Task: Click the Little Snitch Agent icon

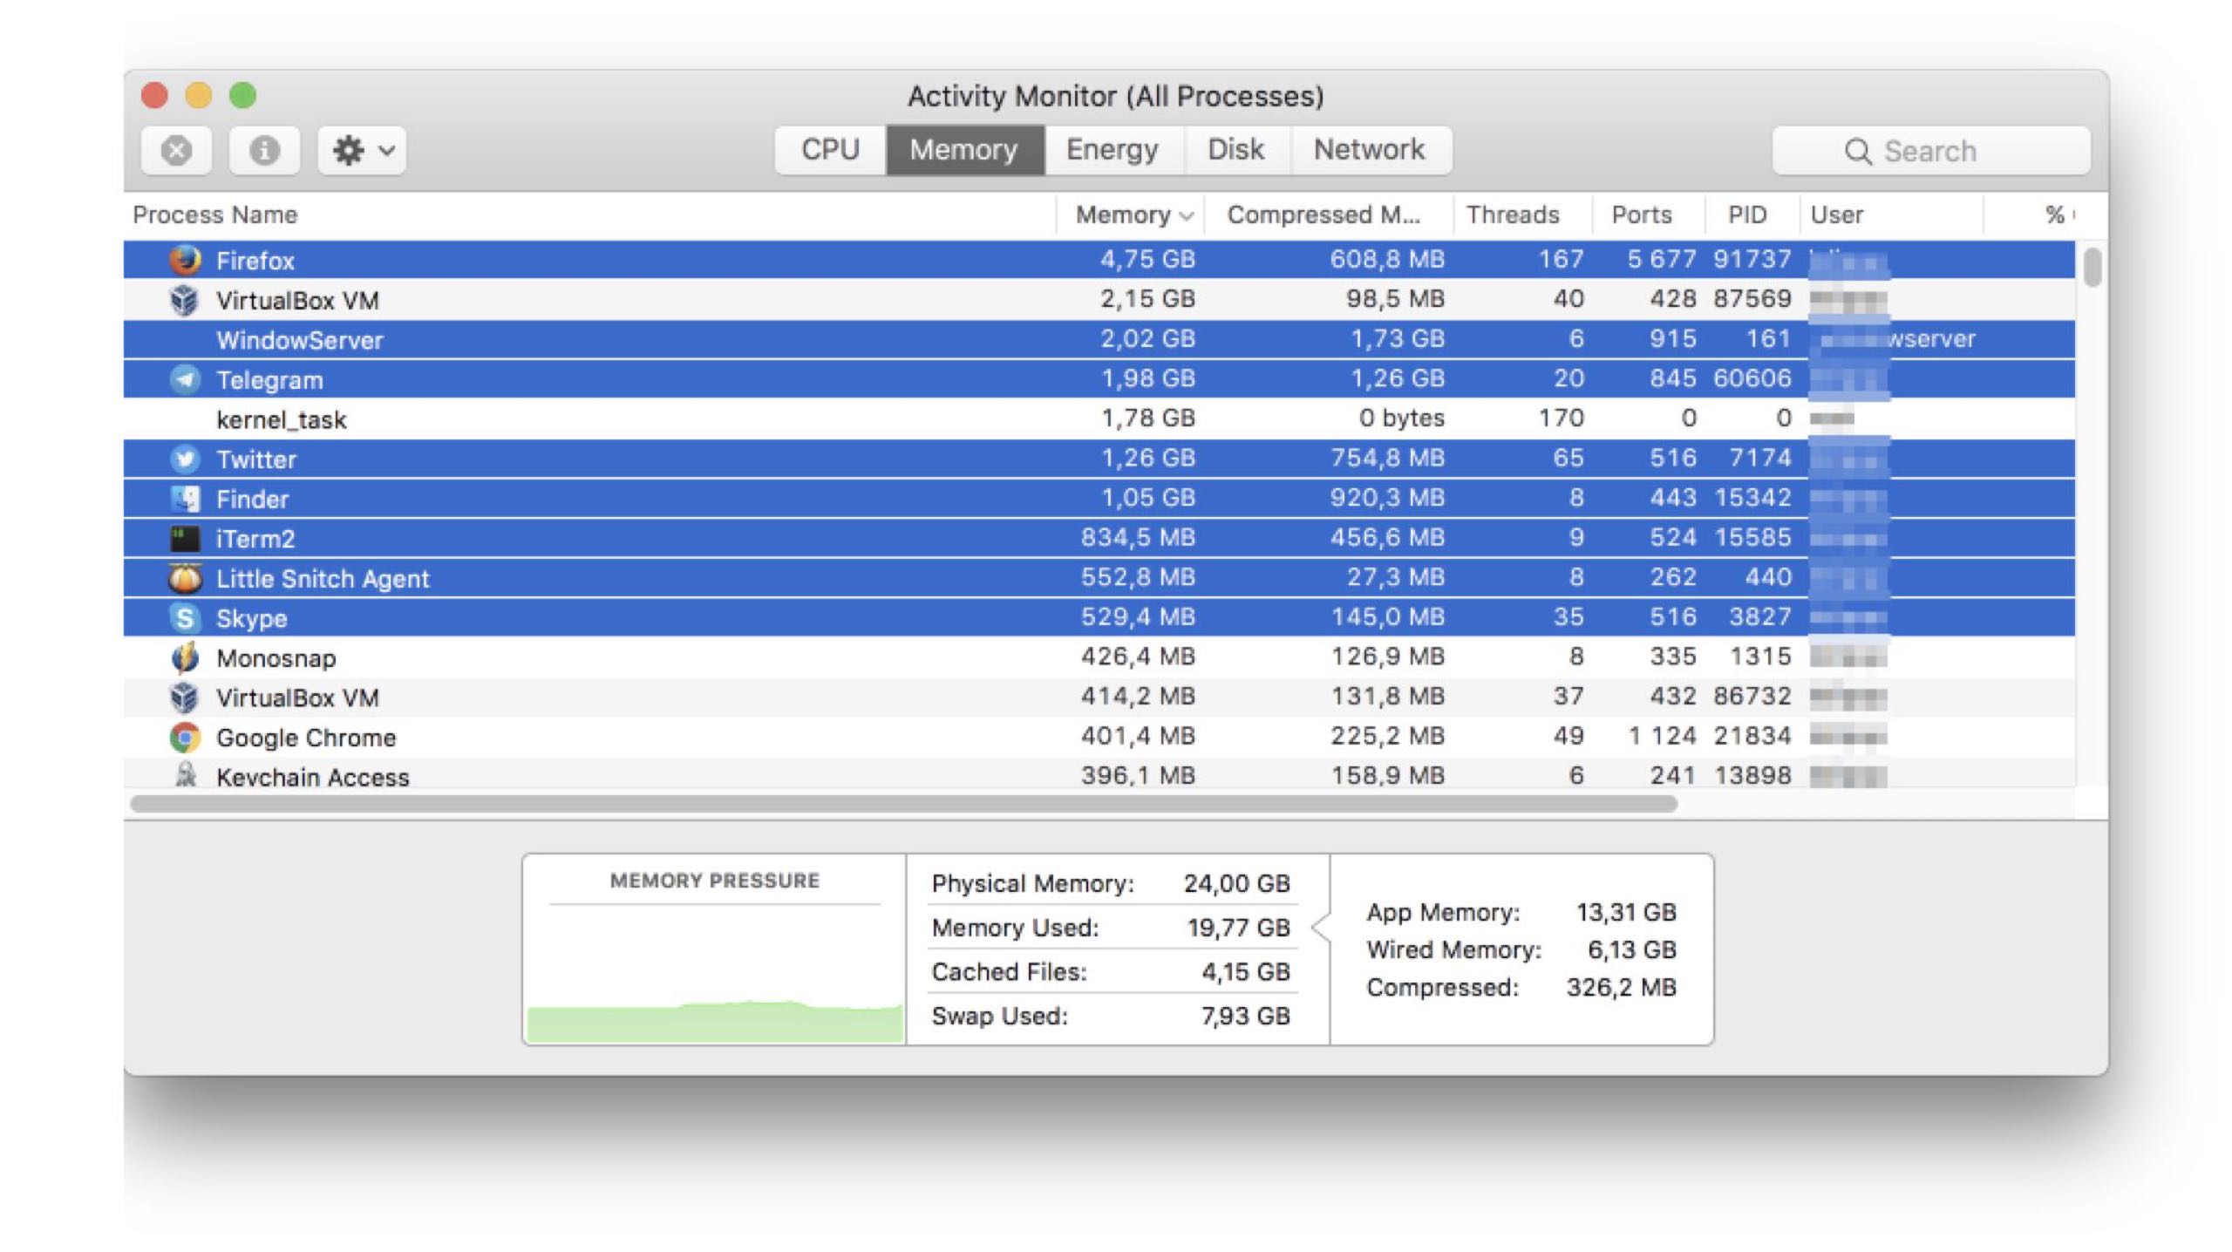Action: pos(184,578)
